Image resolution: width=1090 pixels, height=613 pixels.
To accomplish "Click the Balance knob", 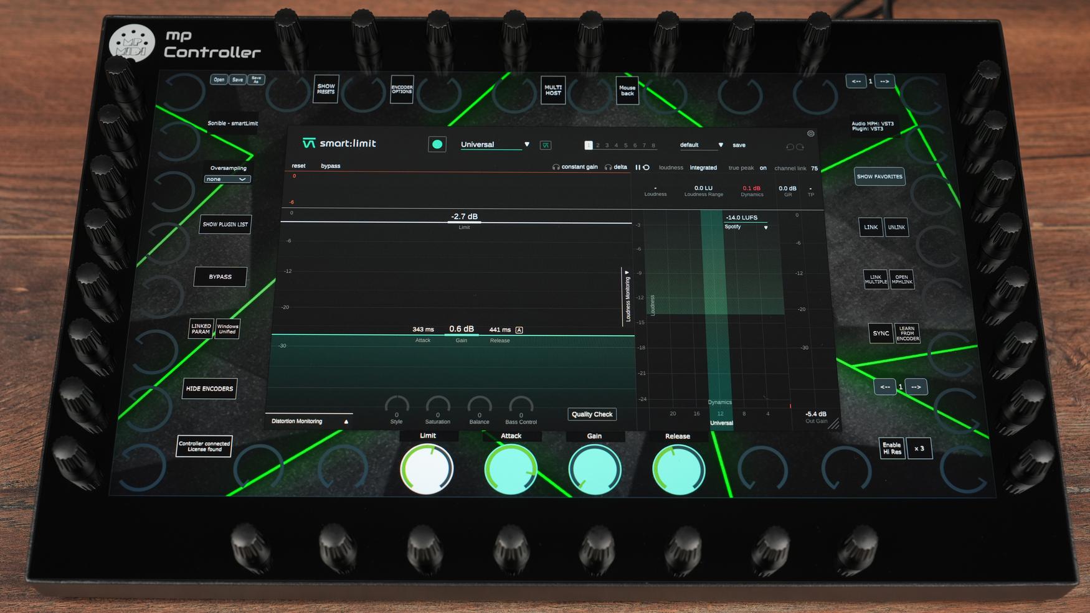I will [x=479, y=406].
